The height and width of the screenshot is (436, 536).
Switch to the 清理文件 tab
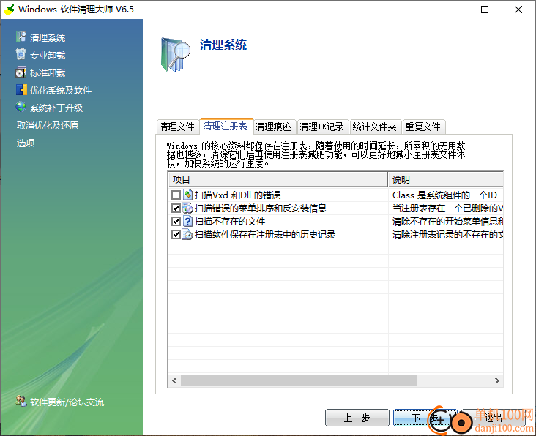point(177,127)
